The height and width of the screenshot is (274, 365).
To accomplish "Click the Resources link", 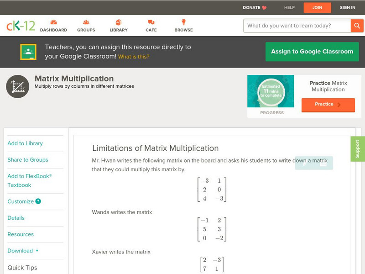I will pyautogui.click(x=21, y=234).
